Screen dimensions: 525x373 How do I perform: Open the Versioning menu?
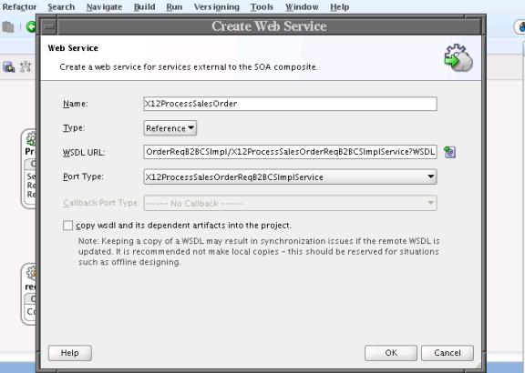[216, 7]
